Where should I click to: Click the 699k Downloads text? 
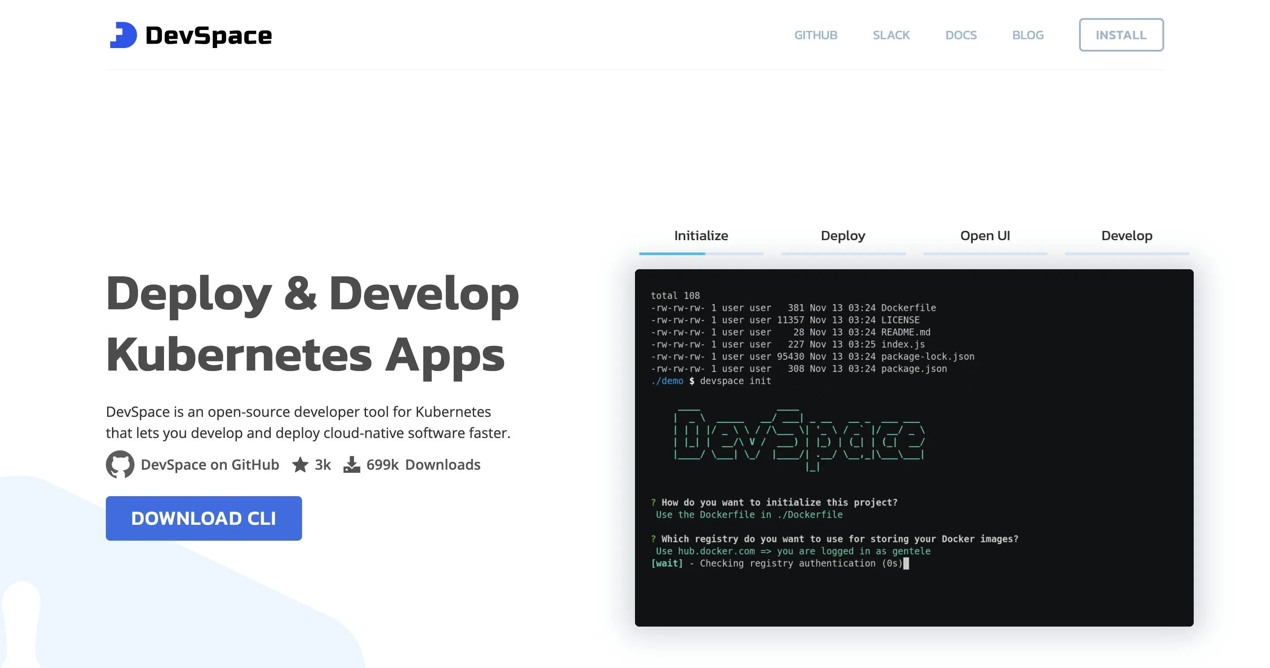[x=423, y=464]
